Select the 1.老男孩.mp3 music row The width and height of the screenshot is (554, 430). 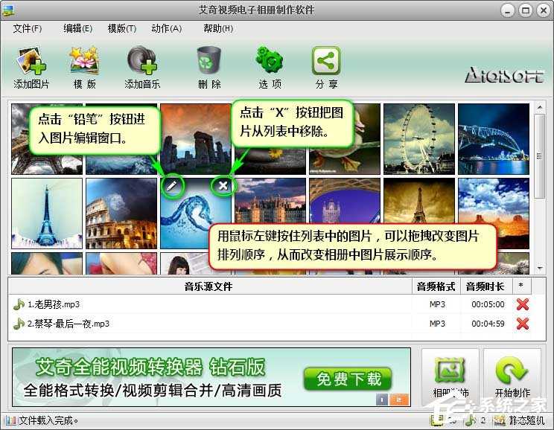pos(208,304)
